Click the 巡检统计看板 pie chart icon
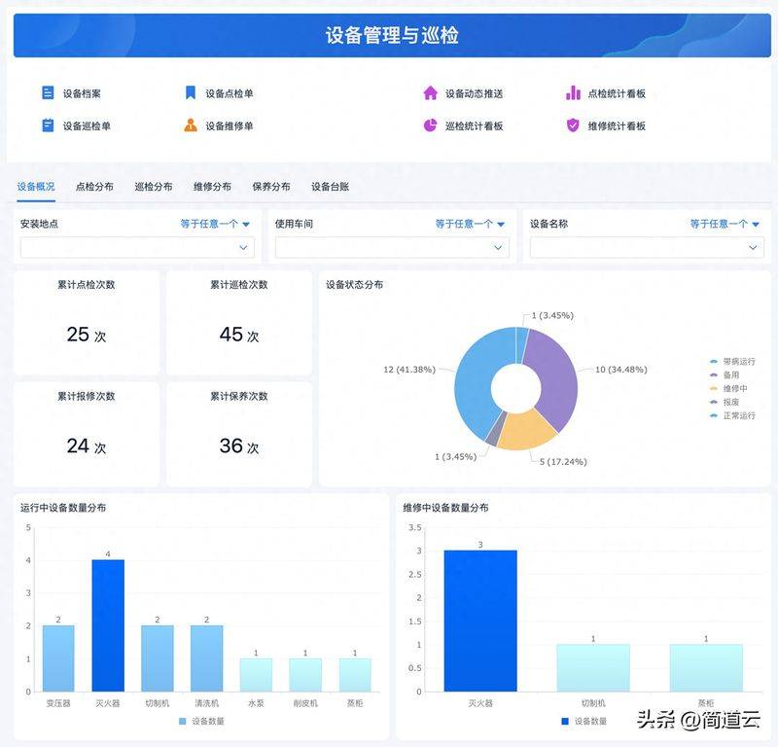 click(x=430, y=125)
